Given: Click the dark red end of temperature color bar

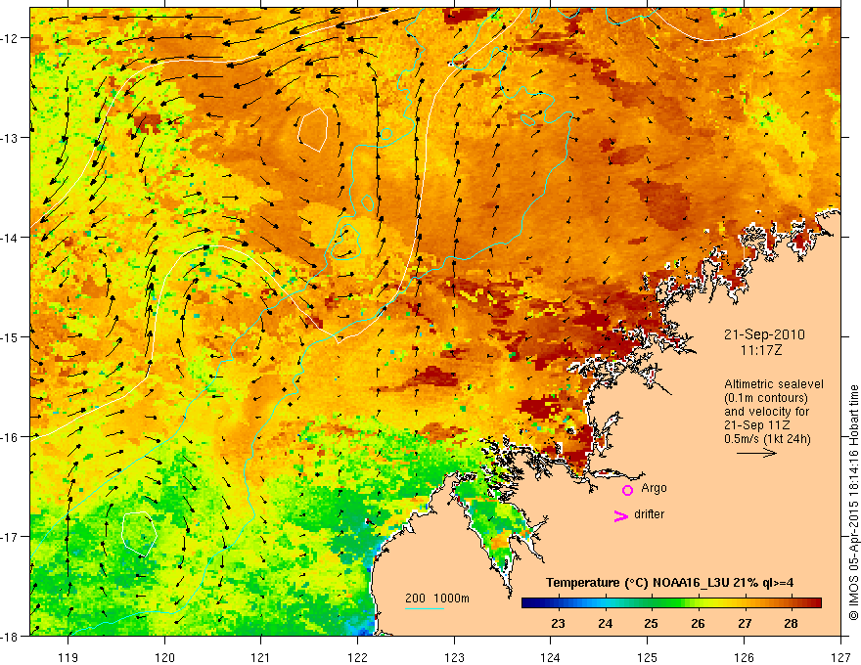Looking at the screenshot, I should (815, 603).
